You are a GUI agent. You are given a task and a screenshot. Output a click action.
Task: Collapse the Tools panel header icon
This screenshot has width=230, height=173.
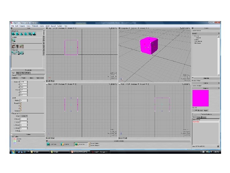[11, 28]
